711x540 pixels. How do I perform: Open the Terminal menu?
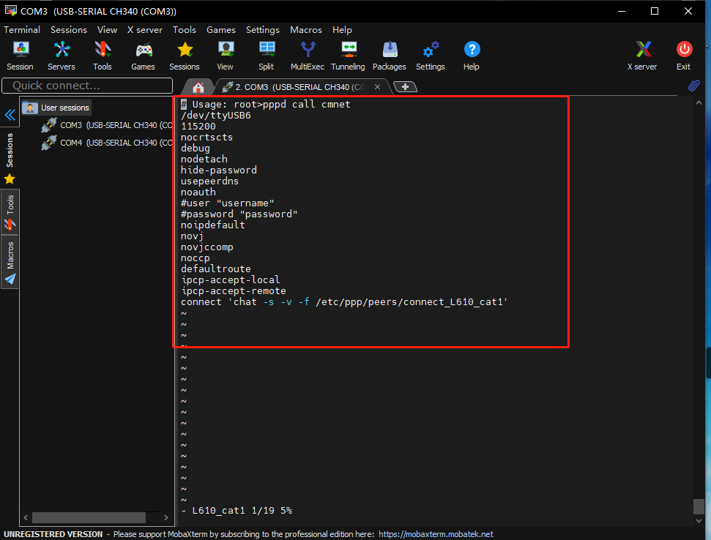[x=22, y=30]
